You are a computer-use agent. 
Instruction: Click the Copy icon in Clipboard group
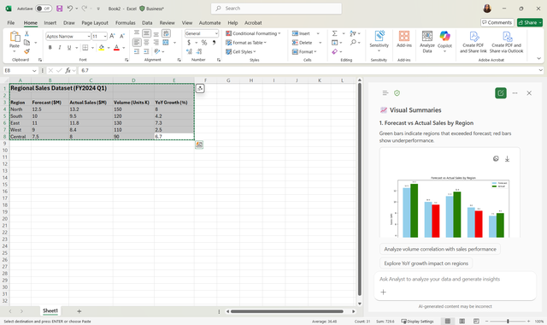pyautogui.click(x=26, y=43)
